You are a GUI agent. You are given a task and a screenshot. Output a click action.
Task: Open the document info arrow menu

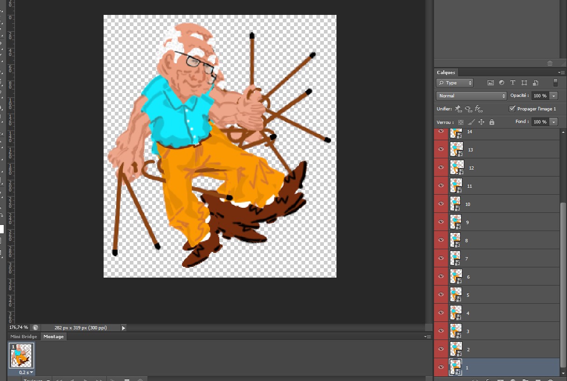pyautogui.click(x=124, y=328)
